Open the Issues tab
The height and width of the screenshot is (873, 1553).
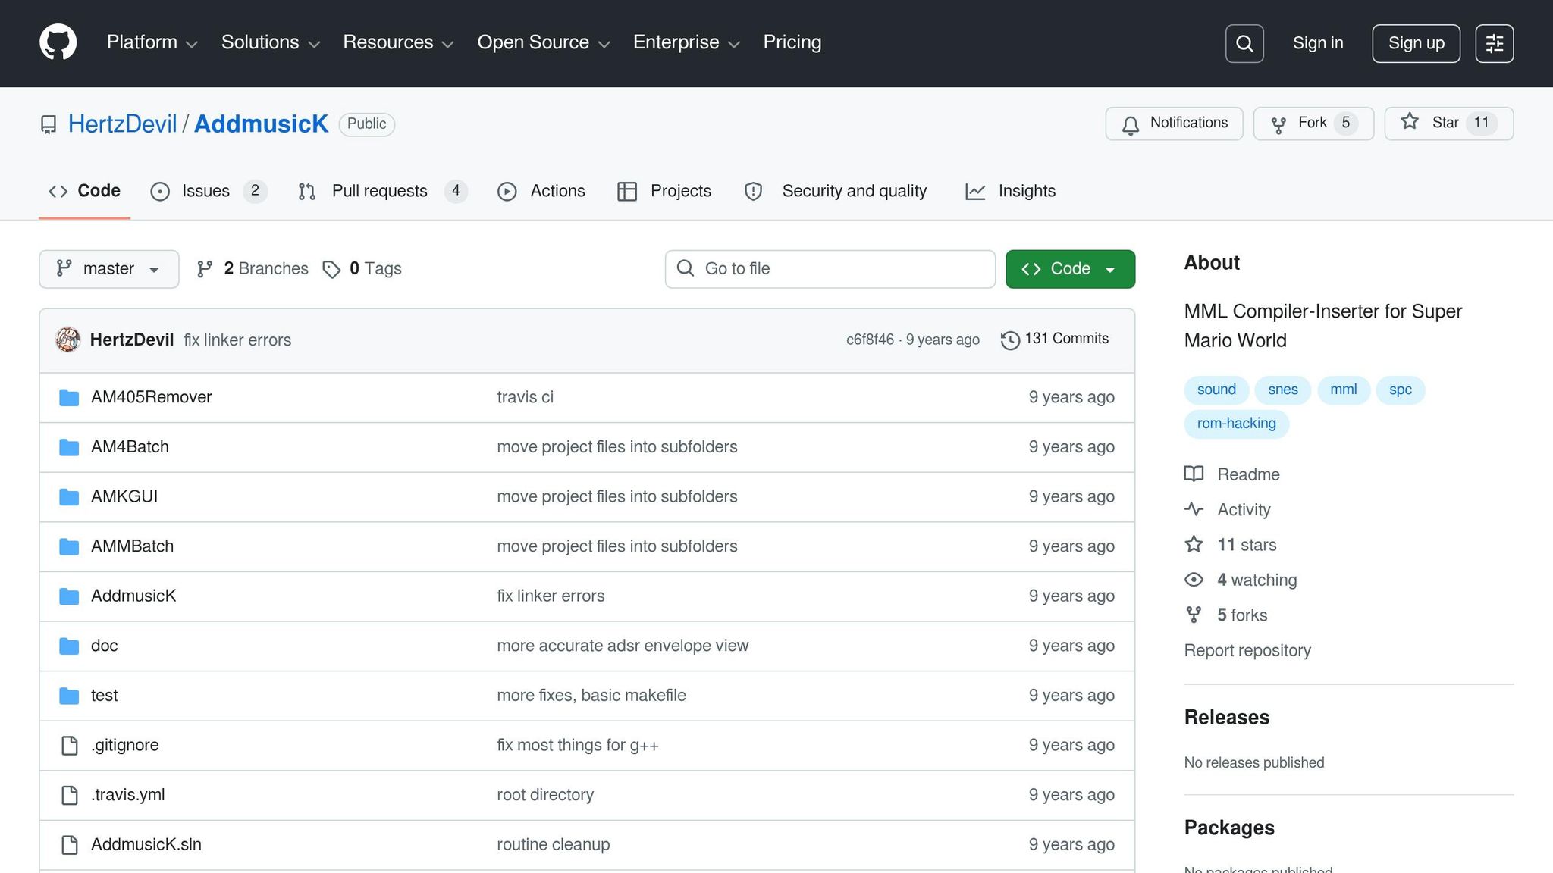[209, 191]
